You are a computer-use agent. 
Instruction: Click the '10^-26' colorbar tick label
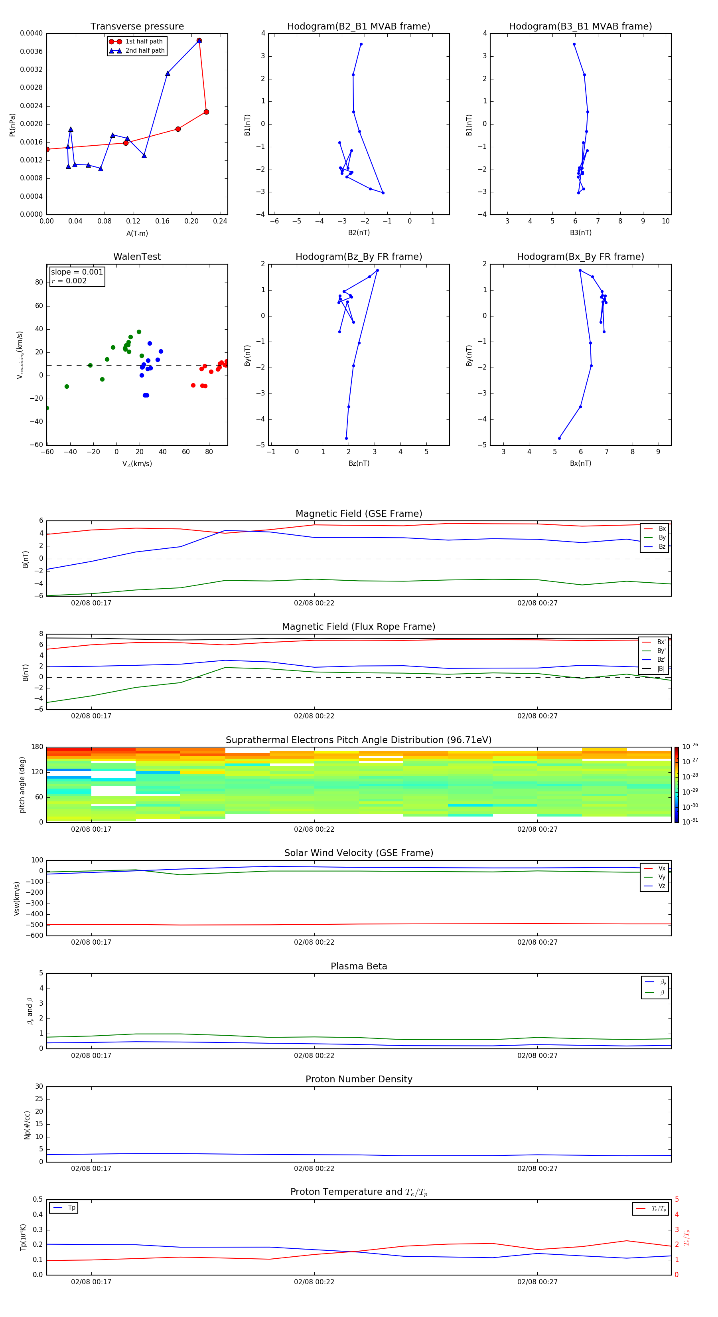point(690,746)
